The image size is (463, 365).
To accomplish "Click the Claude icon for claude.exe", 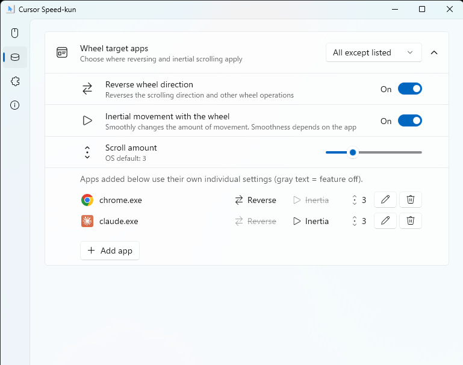I will (x=87, y=221).
